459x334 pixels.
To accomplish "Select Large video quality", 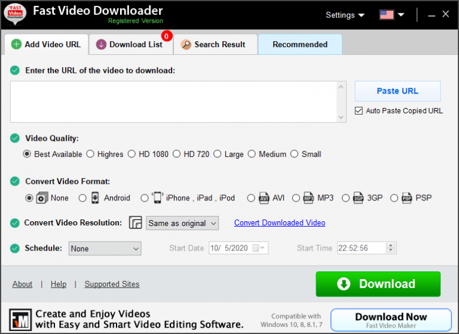I will coord(217,154).
